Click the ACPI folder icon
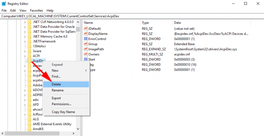This screenshot has height=136, width=264. point(30,56)
